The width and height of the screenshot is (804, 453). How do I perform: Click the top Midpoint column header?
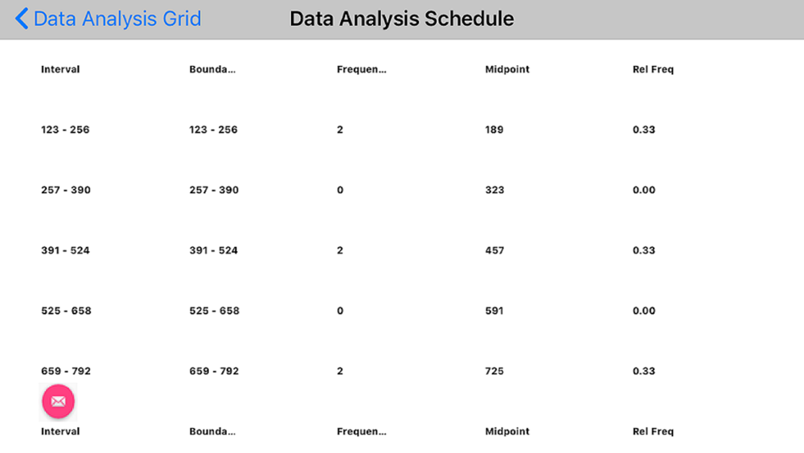point(507,69)
